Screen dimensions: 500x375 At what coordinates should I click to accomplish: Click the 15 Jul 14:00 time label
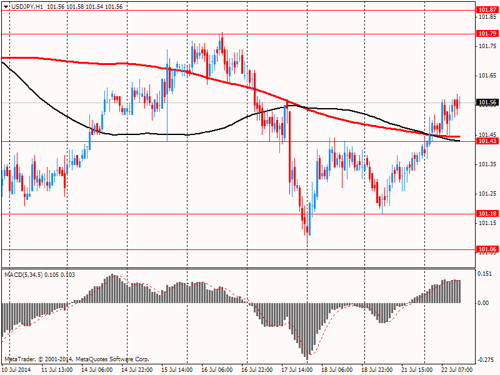[177, 369]
